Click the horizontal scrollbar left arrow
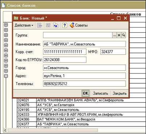 click(x=5, y=130)
